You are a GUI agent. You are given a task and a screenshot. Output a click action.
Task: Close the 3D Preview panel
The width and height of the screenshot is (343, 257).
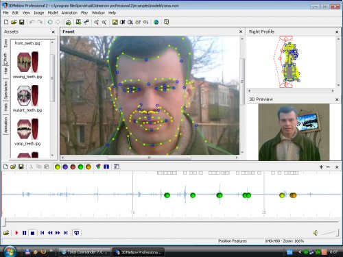coord(337,99)
